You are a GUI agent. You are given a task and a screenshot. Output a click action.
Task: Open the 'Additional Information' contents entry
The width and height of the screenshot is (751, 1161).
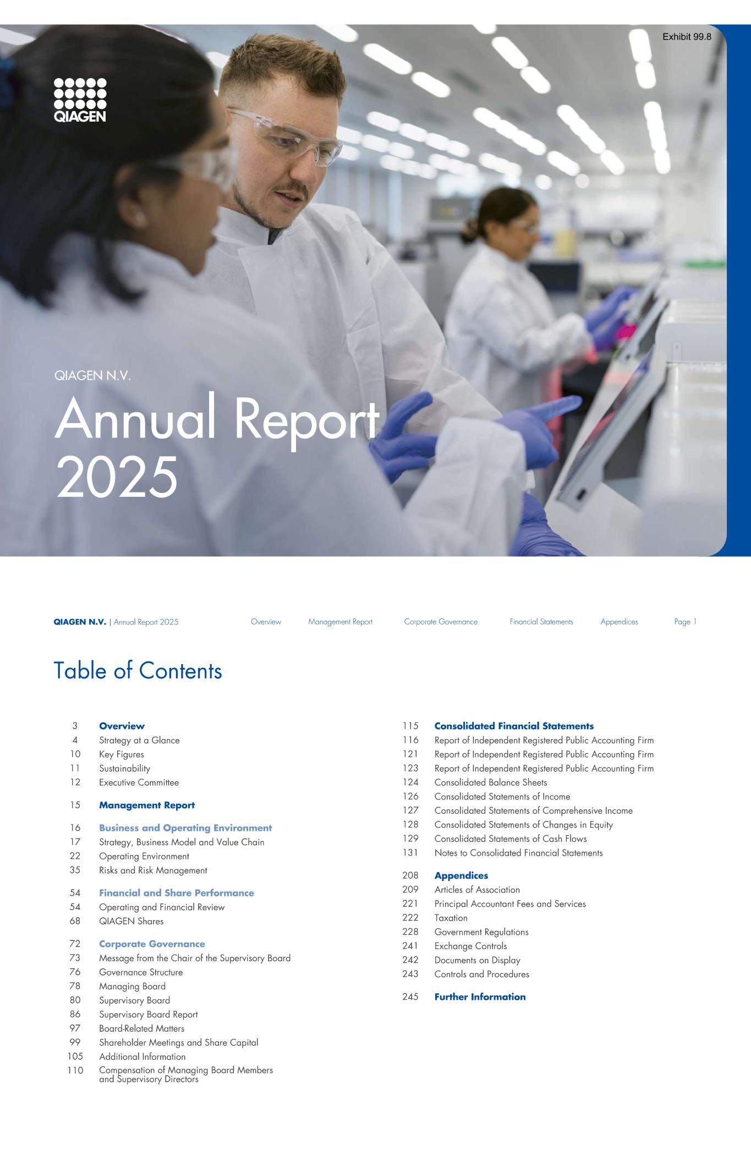(x=142, y=1056)
